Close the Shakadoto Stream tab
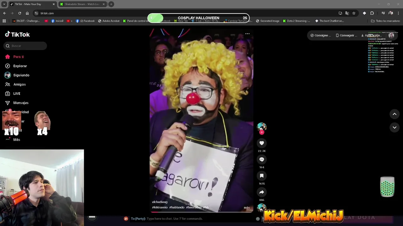The image size is (403, 226). pos(104,4)
